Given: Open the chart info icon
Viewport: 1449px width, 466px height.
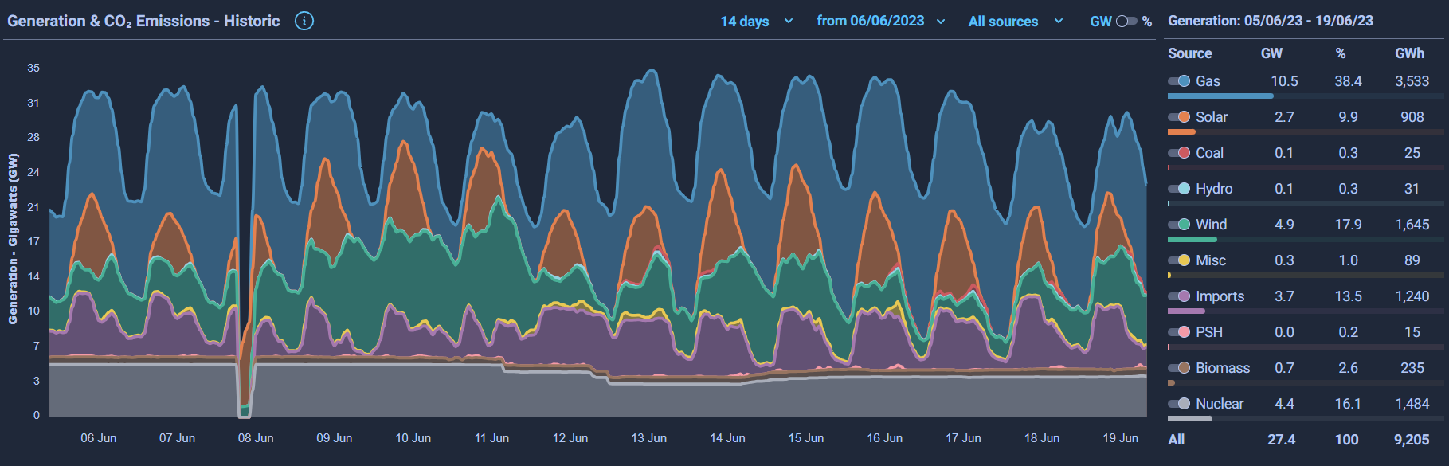Looking at the screenshot, I should point(304,21).
